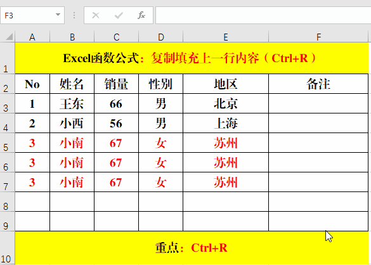Click the '重点: Ctrl+R' footer cell
The width and height of the screenshot is (371, 265).
point(192,248)
